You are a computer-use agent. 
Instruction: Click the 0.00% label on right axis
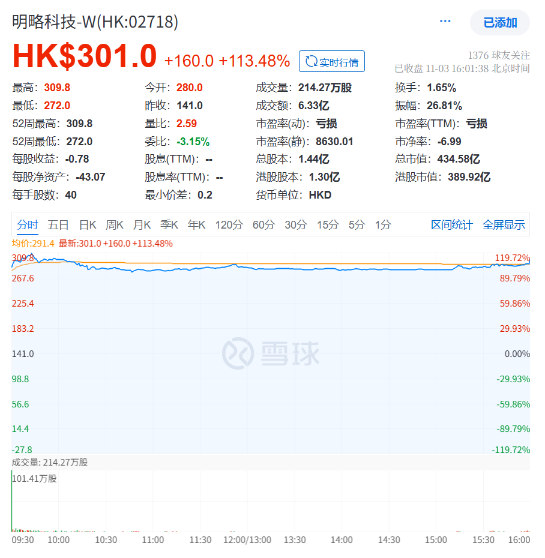tap(517, 354)
